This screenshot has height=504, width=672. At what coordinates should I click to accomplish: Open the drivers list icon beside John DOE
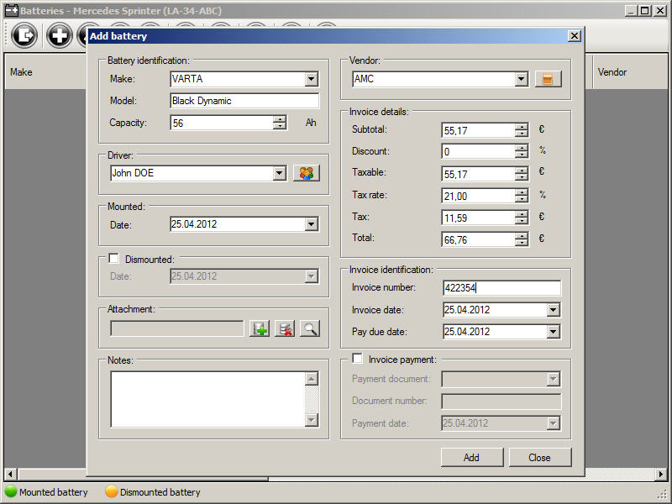pos(306,173)
